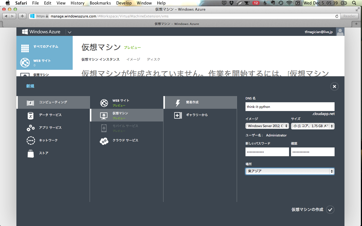Click the 仮想マシンの作成 checkmark button

pyautogui.click(x=330, y=210)
